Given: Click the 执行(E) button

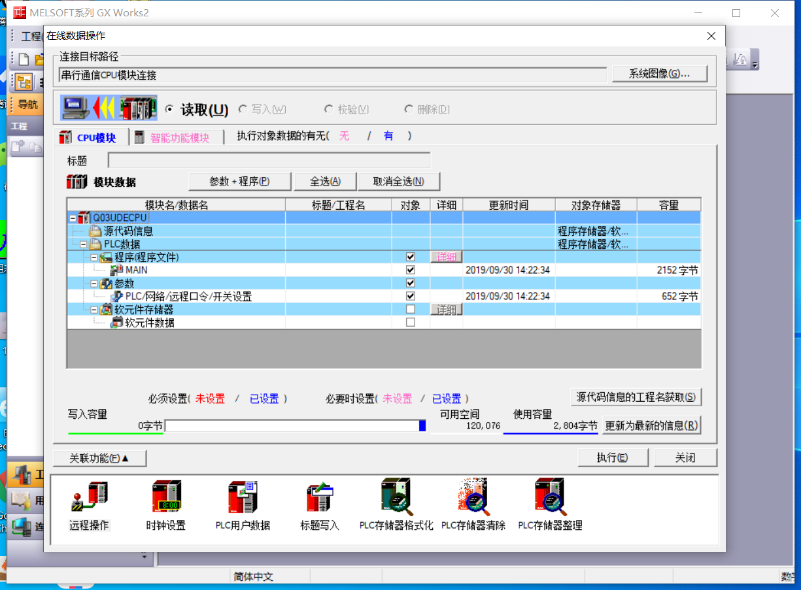Looking at the screenshot, I should click(613, 458).
